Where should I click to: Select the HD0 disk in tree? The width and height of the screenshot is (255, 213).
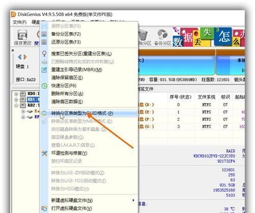pyautogui.click(x=33, y=94)
